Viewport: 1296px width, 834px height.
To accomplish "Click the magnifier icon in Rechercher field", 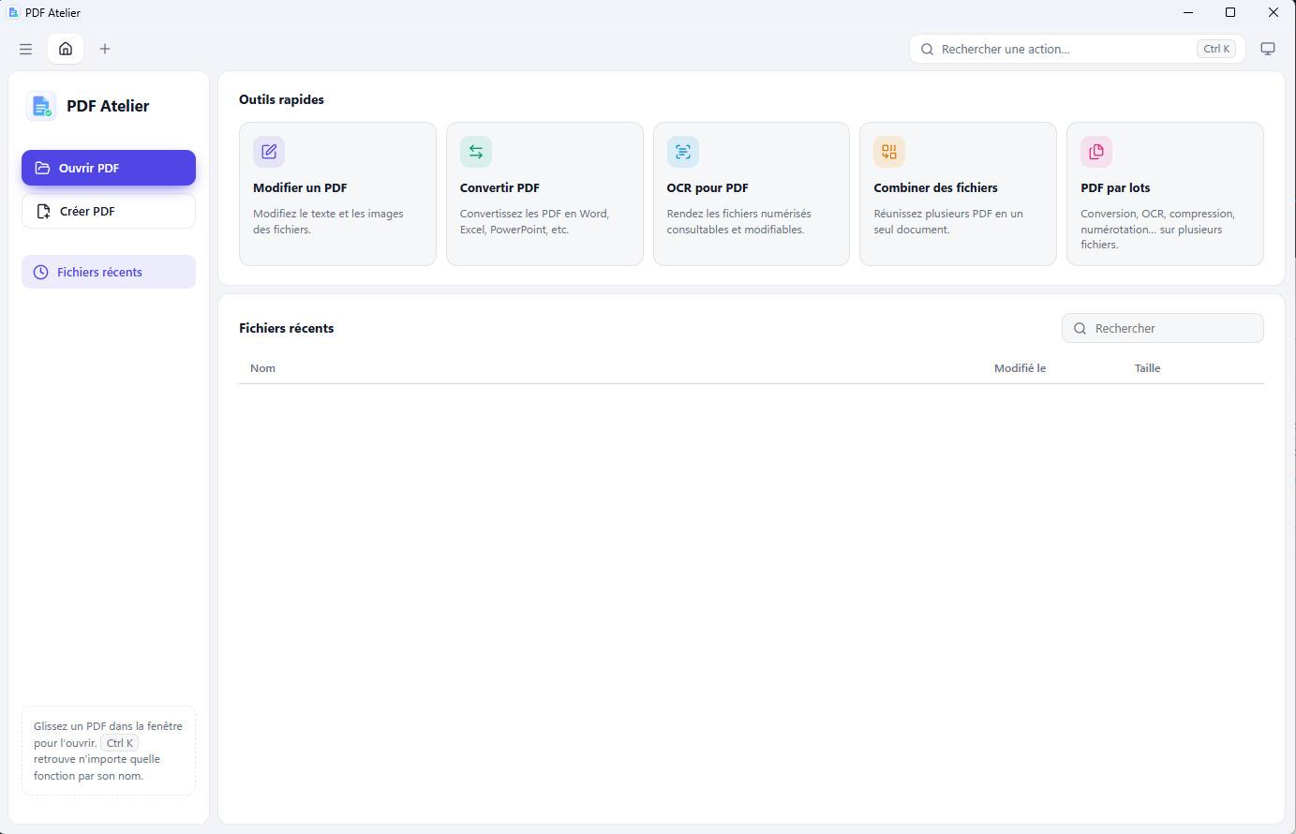I will coord(1080,328).
